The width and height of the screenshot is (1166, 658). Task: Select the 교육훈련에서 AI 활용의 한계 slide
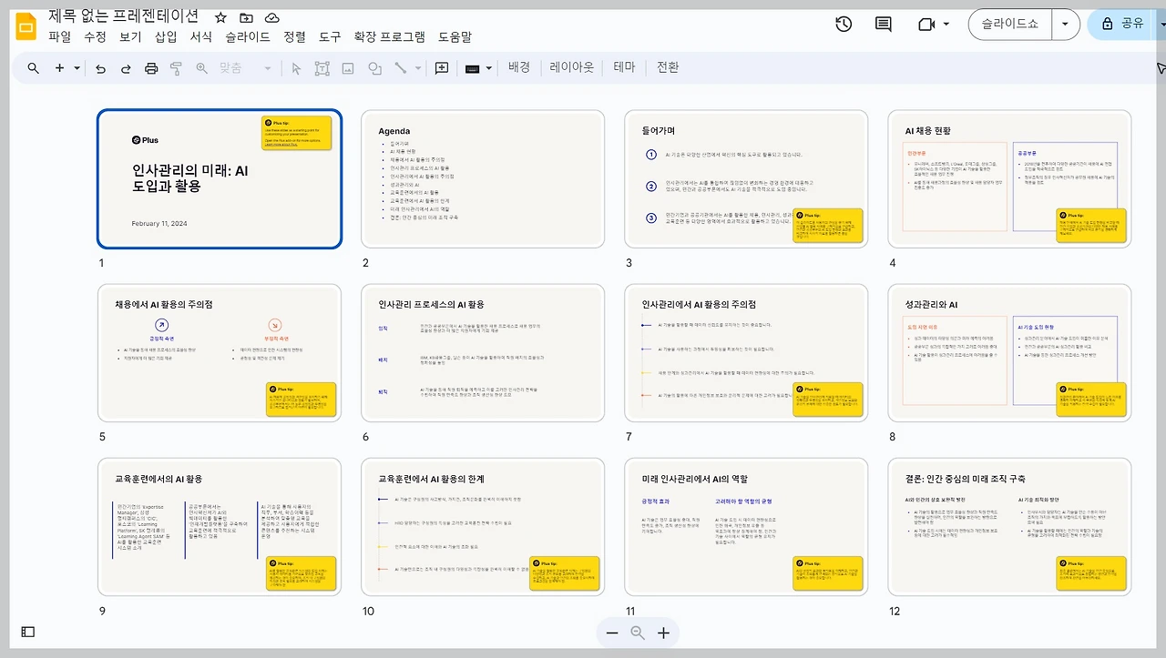point(483,527)
